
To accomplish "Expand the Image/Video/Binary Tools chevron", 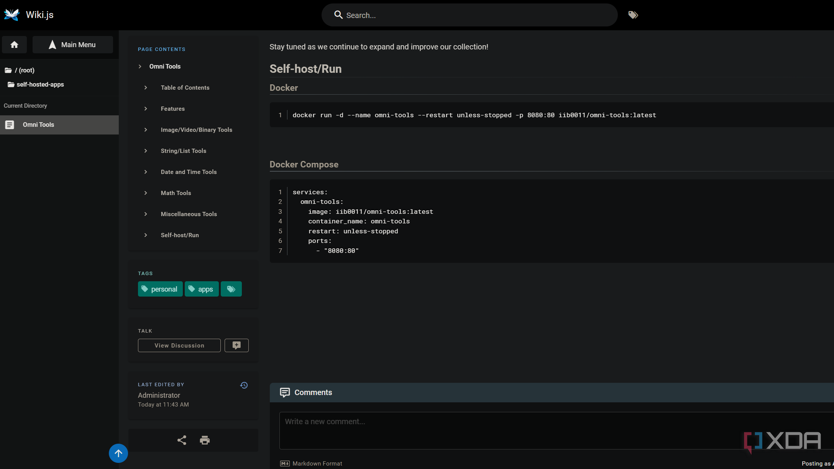I will point(146,130).
